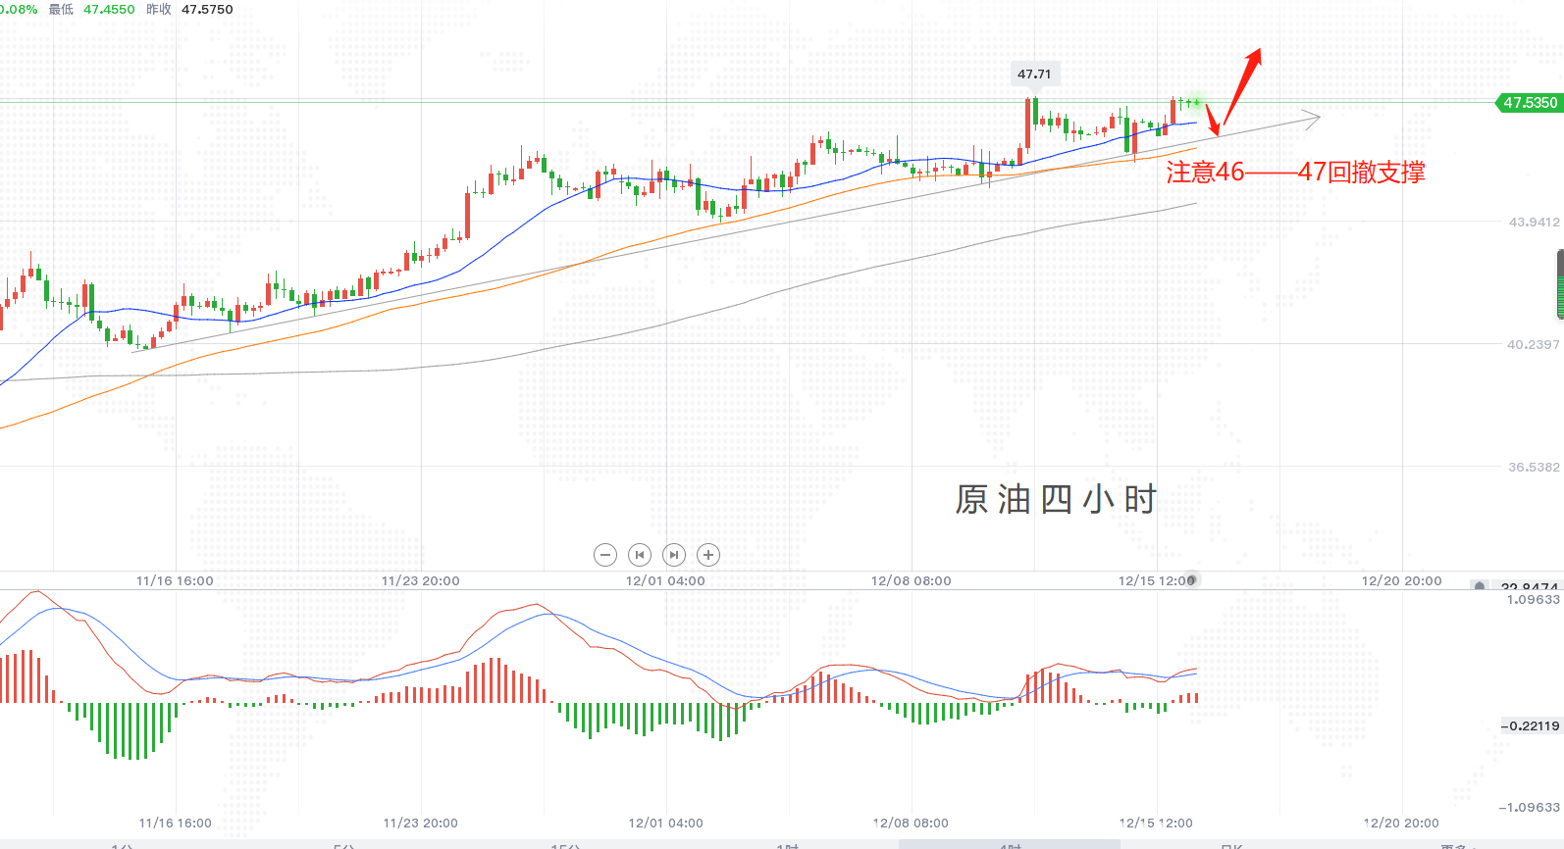Click 12/08 08:00 on the price chart time axis
Viewport: 1564px width, 849px height.
[911, 580]
